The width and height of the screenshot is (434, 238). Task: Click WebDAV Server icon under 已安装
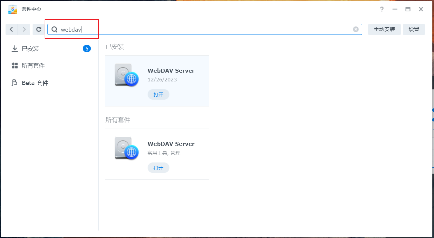point(127,75)
